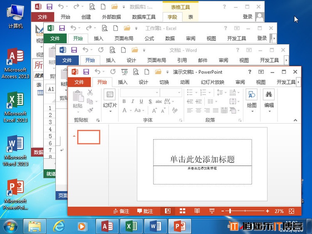Viewport: 312px width, 234px height.
Task: Click the Format Painter brush in PowerPoint
Action: coord(90,110)
